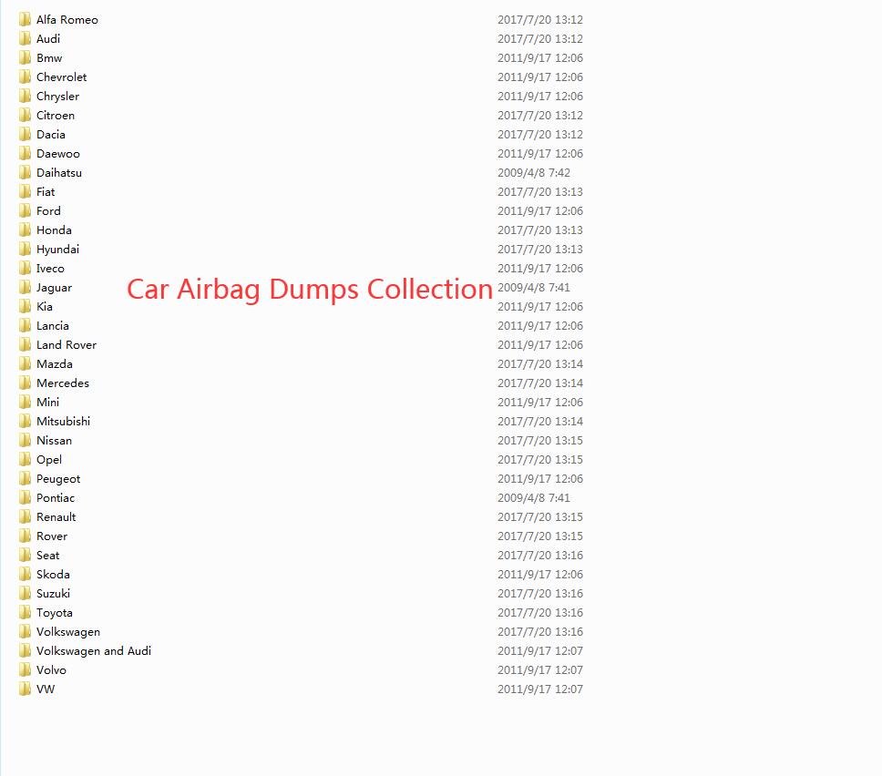Click the Dacia folder icon
Screen dimensions: 882x776
[x=25, y=135]
